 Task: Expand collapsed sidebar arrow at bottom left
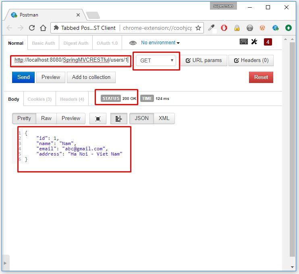pyautogui.click(x=5, y=263)
